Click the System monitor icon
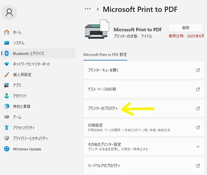Screen dimensions: 207x175 [7, 43]
